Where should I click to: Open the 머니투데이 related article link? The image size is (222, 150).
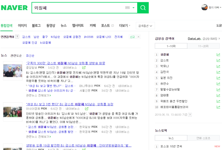click(52, 86)
